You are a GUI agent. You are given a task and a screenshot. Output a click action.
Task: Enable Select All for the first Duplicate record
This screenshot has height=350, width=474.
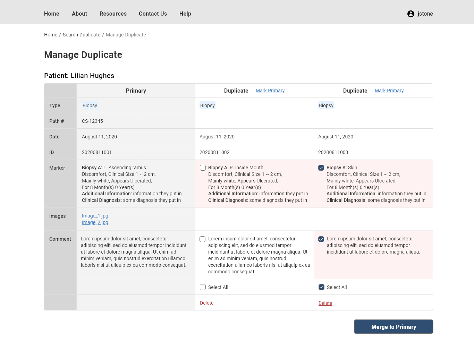[x=203, y=287]
